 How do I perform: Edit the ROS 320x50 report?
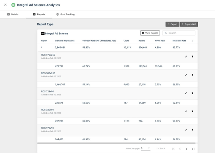click(186, 111)
